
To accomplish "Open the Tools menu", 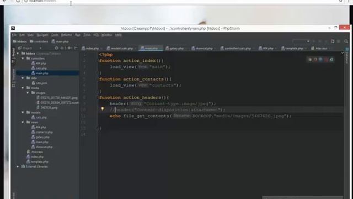I will [87, 35].
